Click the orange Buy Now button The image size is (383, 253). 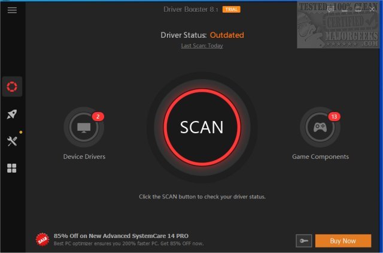click(x=343, y=241)
